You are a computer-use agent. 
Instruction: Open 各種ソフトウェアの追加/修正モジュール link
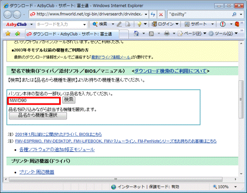coord(57,149)
